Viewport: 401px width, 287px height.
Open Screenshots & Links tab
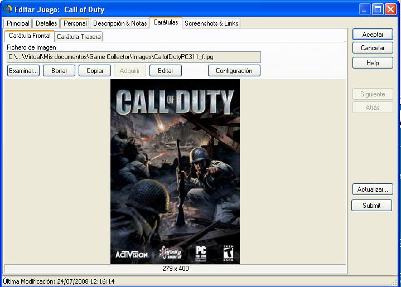click(x=211, y=23)
